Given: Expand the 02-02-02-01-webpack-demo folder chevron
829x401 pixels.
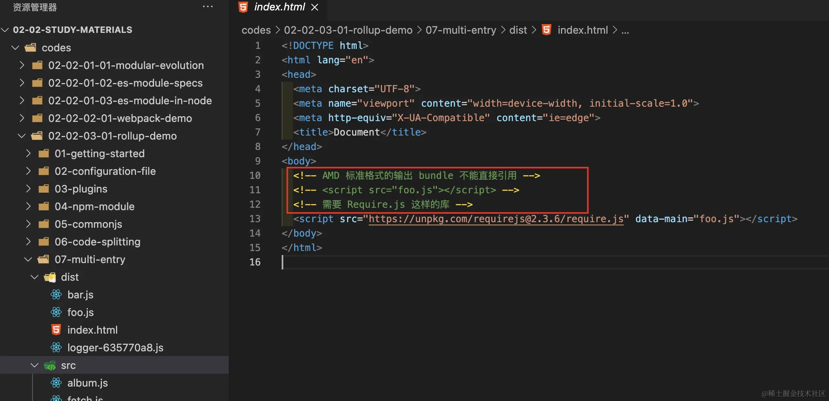Looking at the screenshot, I should [x=22, y=118].
